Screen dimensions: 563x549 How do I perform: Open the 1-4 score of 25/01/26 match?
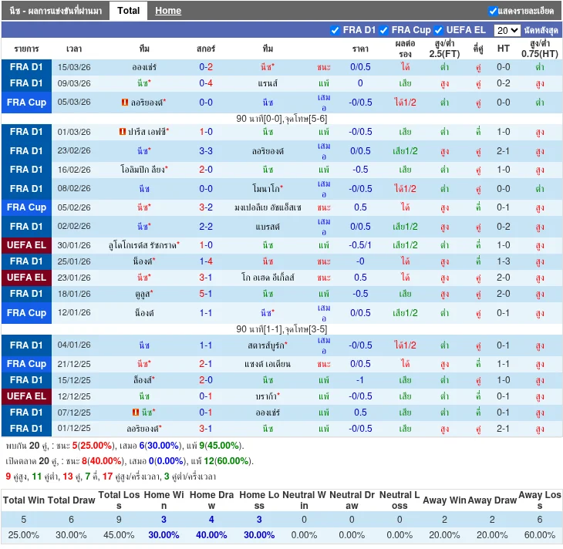tap(206, 261)
